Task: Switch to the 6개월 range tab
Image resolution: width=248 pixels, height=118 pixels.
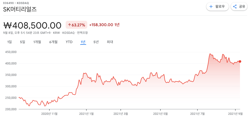Action: pos(53,42)
